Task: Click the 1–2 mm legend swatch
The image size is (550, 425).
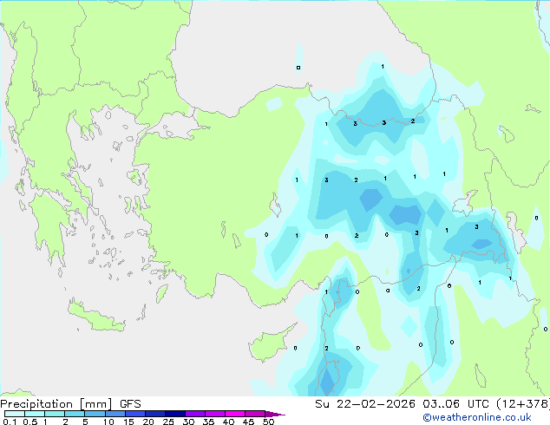Action: [55, 414]
